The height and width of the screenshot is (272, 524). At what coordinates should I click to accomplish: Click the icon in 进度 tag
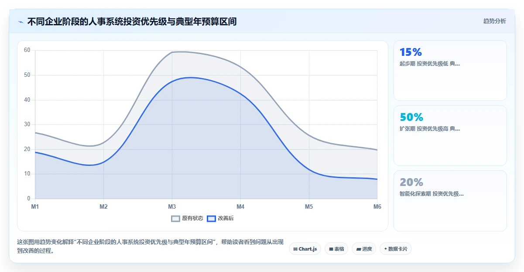click(x=359, y=249)
